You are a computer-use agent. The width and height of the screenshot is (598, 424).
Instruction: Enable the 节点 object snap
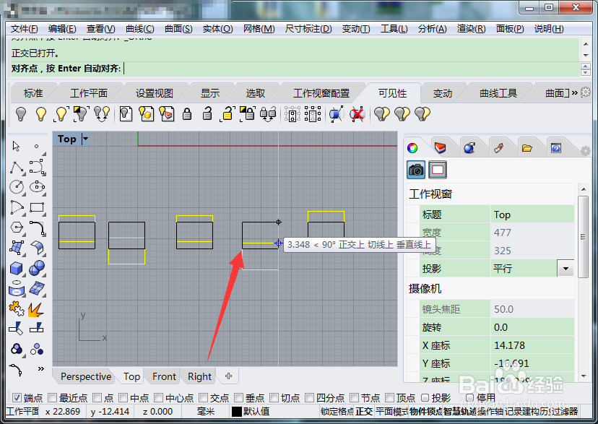(354, 398)
